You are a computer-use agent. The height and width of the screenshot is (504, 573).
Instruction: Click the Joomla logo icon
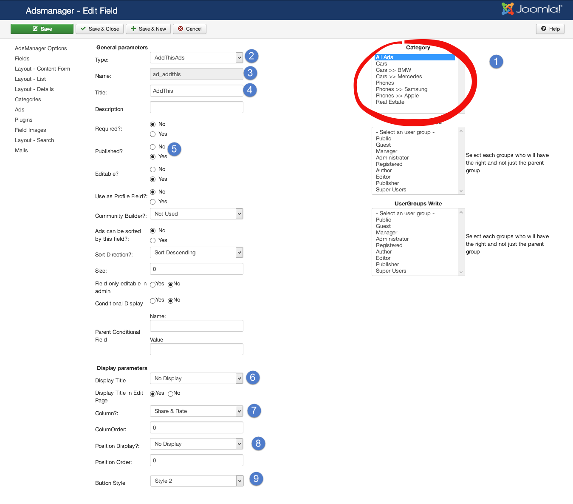coord(507,9)
